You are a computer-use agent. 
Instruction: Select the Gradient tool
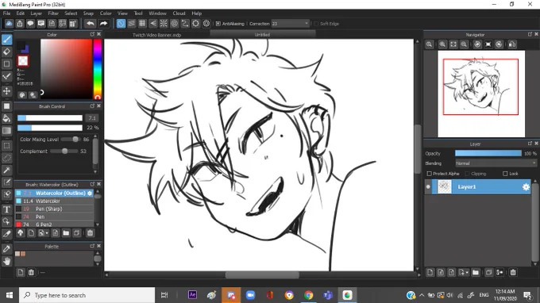(x=7, y=131)
